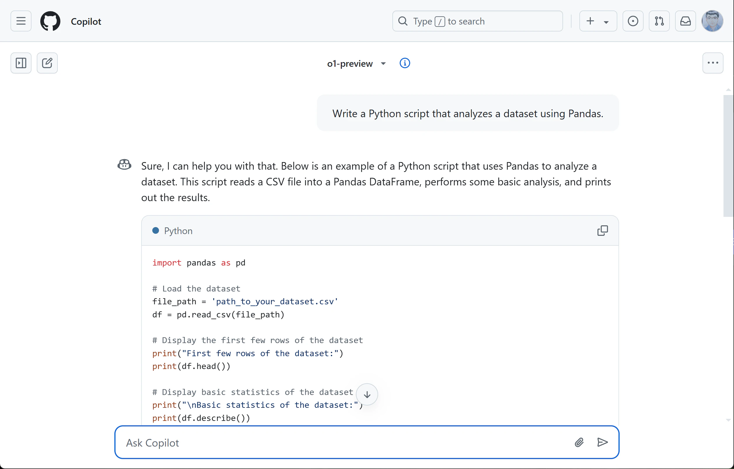734x469 pixels.
Task: Attach a file with paperclip icon
Action: pos(579,442)
